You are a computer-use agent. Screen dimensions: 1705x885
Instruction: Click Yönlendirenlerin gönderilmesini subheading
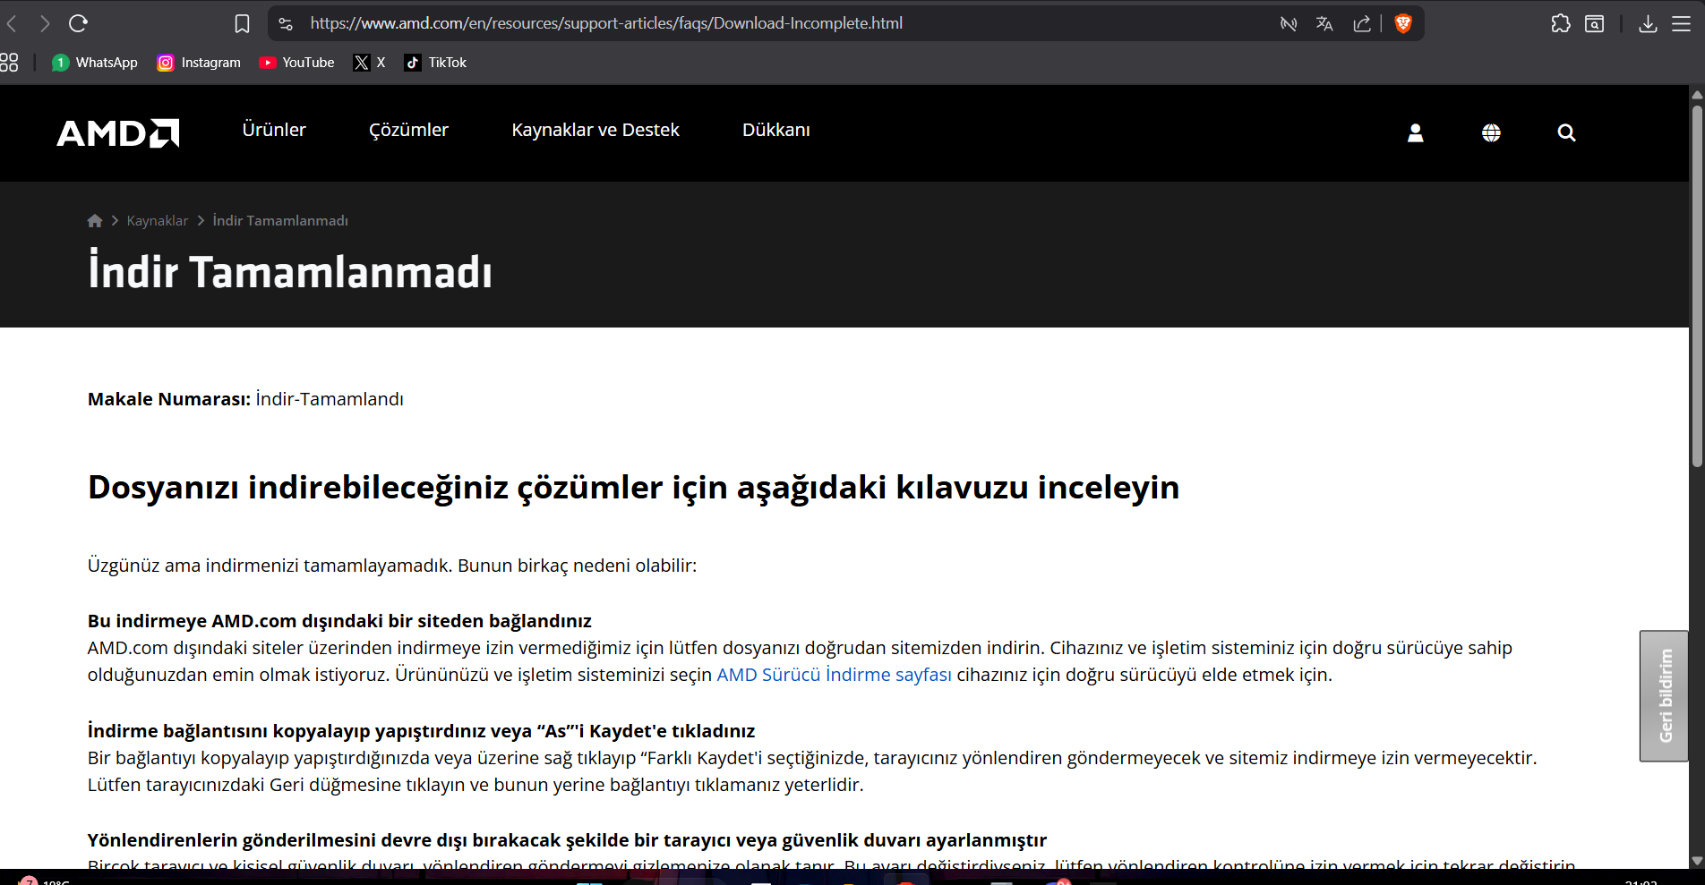(567, 840)
